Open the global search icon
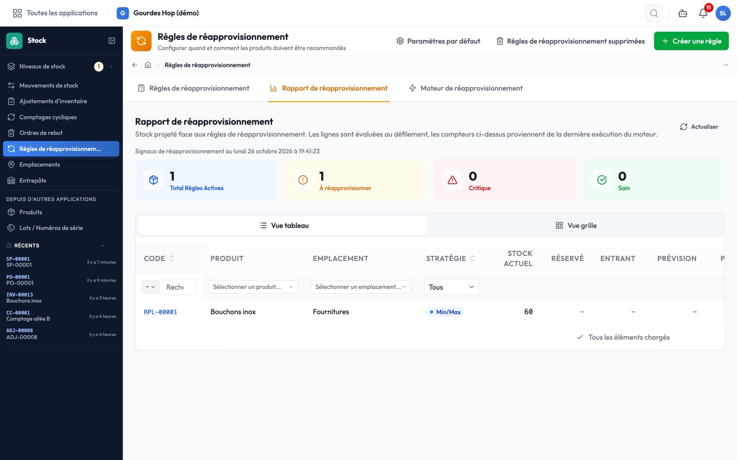 tap(654, 13)
